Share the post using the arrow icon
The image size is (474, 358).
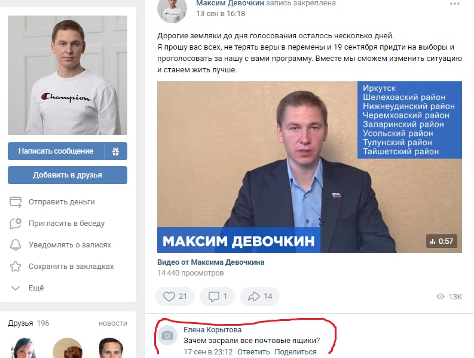pos(254,296)
